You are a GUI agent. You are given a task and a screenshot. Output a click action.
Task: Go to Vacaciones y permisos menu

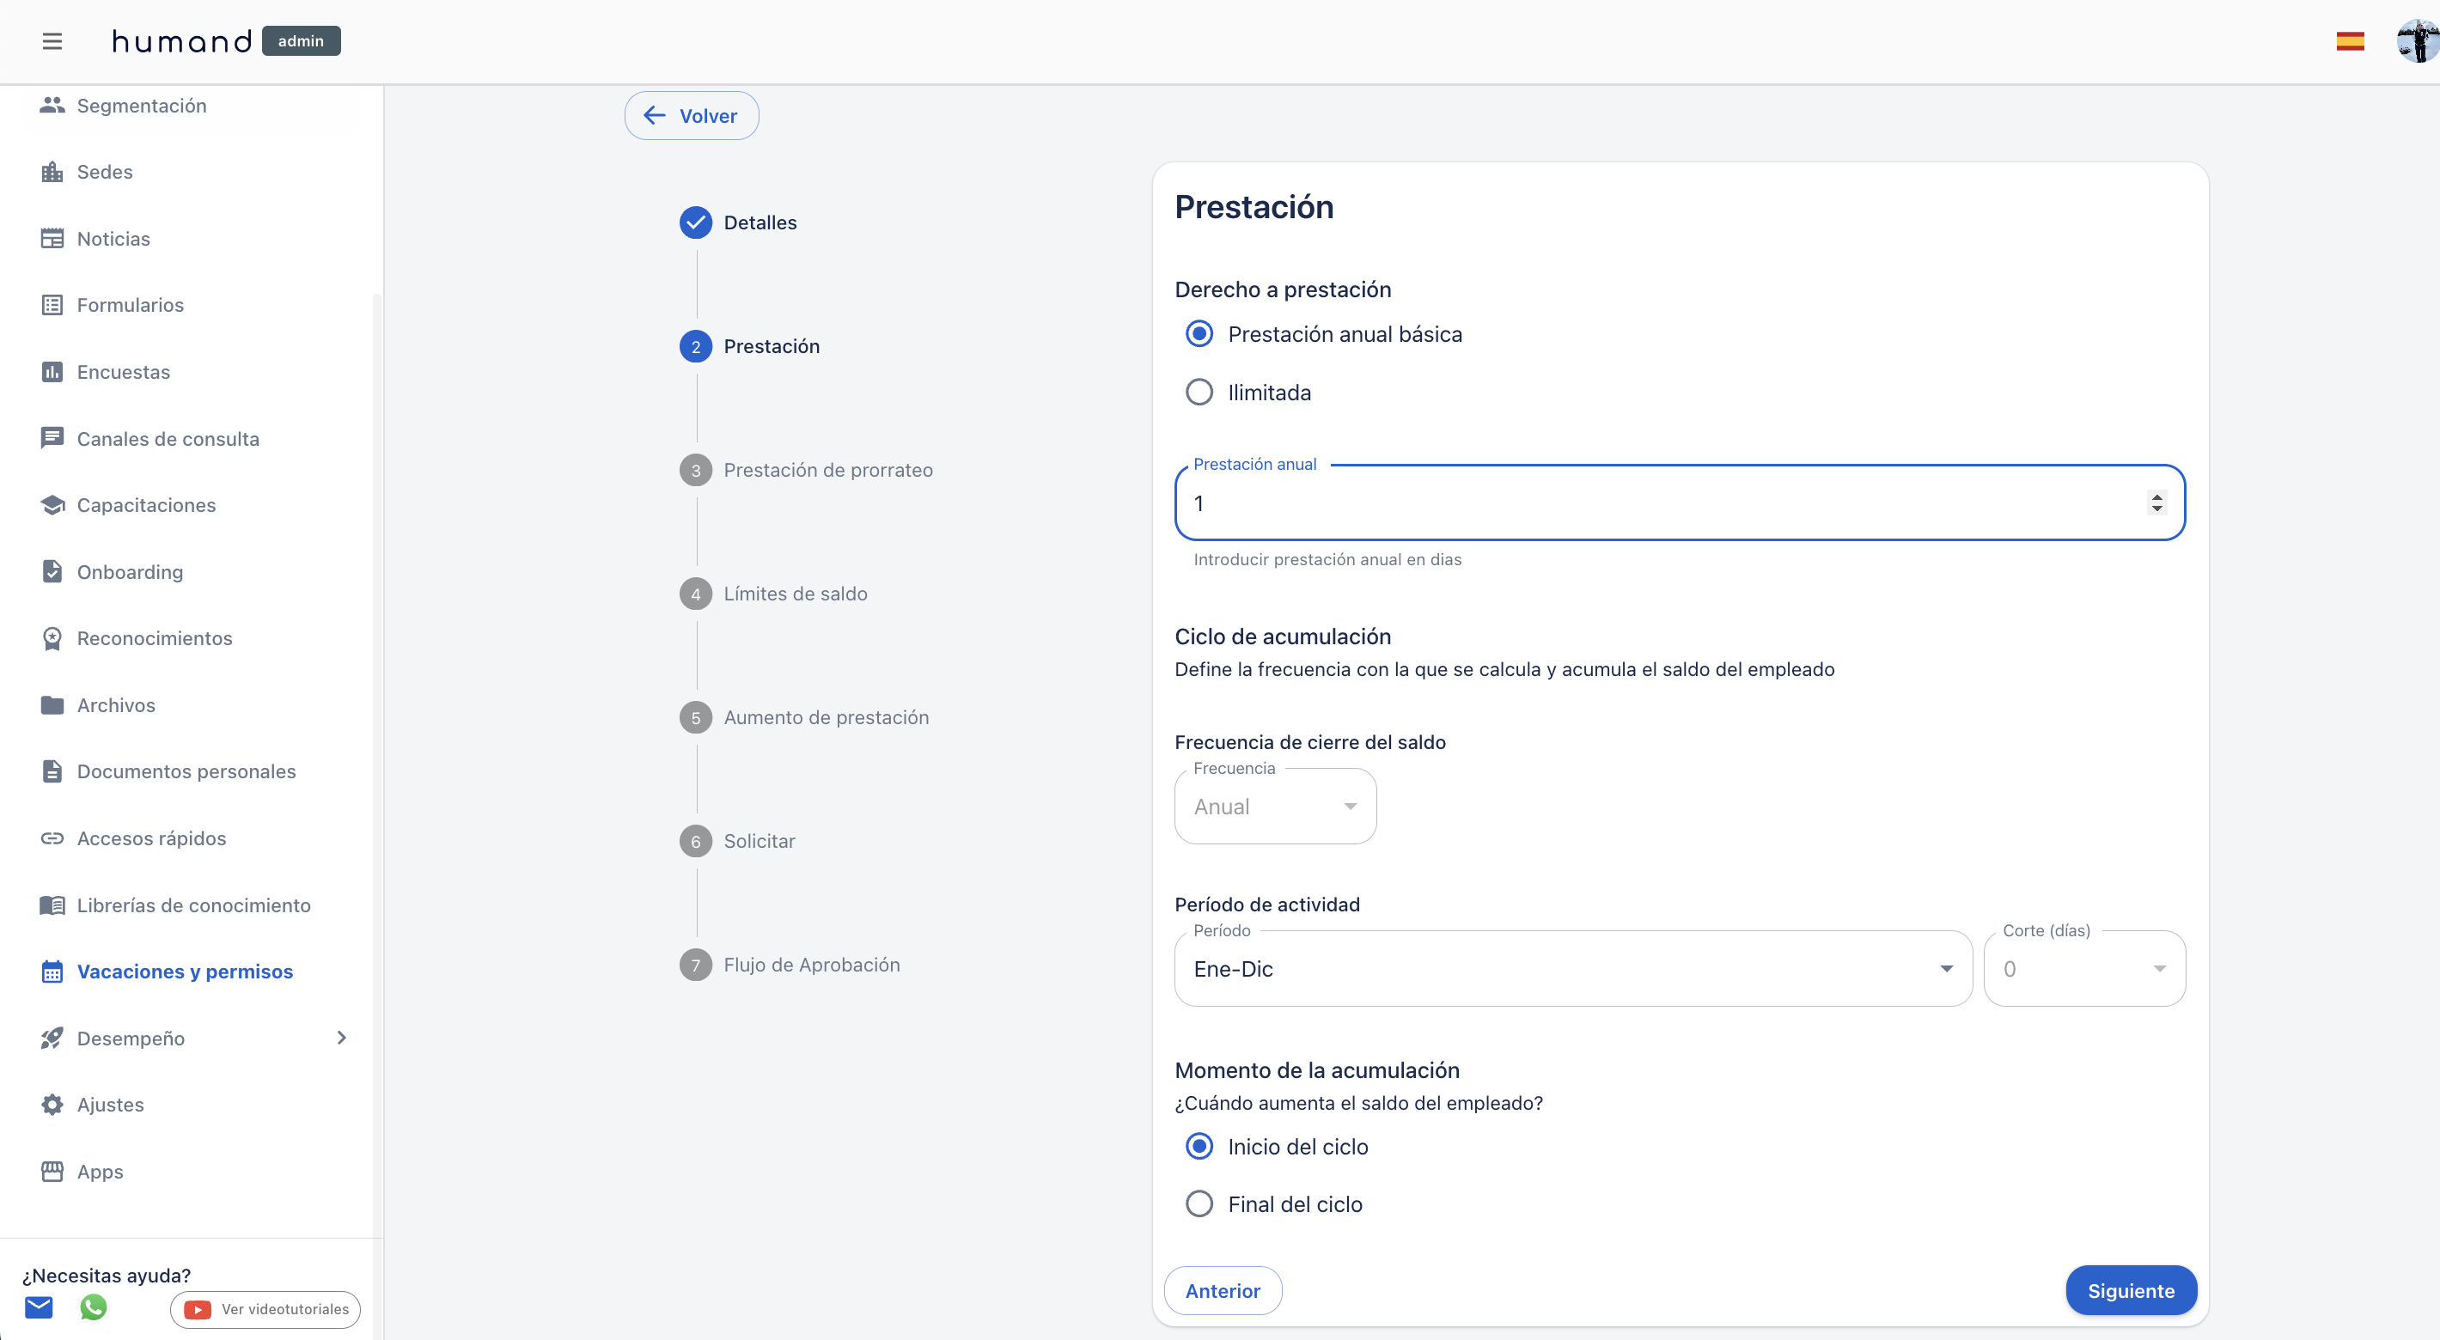tap(185, 971)
